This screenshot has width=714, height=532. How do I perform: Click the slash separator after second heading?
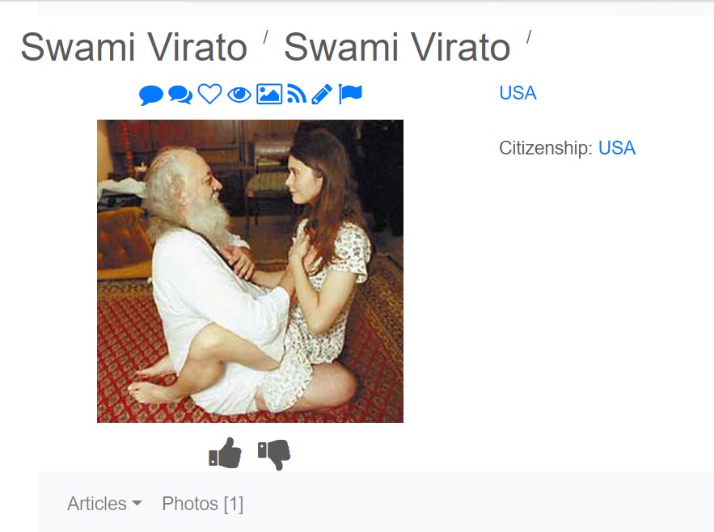click(529, 37)
